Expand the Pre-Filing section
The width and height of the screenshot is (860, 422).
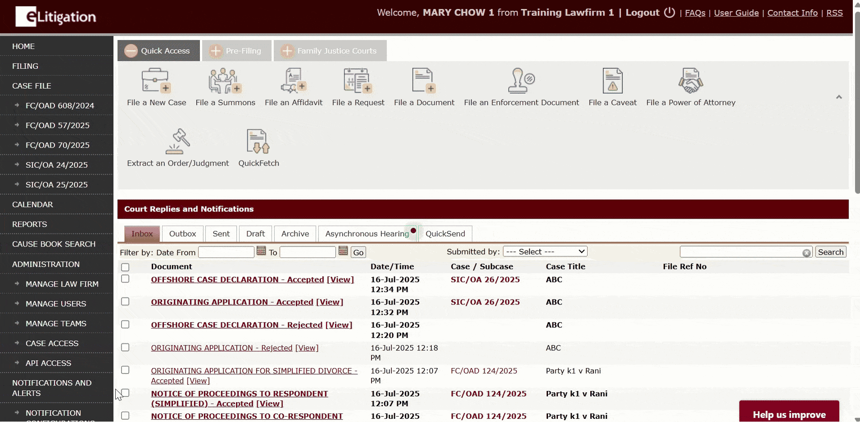[237, 51]
